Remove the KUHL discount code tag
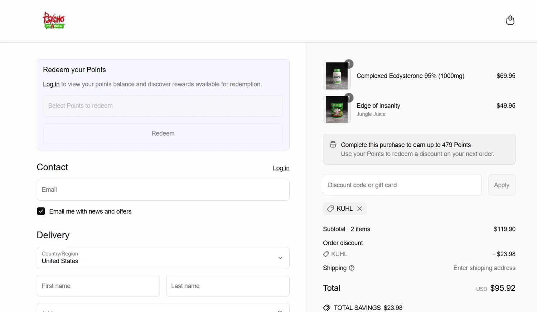The height and width of the screenshot is (312, 537). [x=360, y=209]
